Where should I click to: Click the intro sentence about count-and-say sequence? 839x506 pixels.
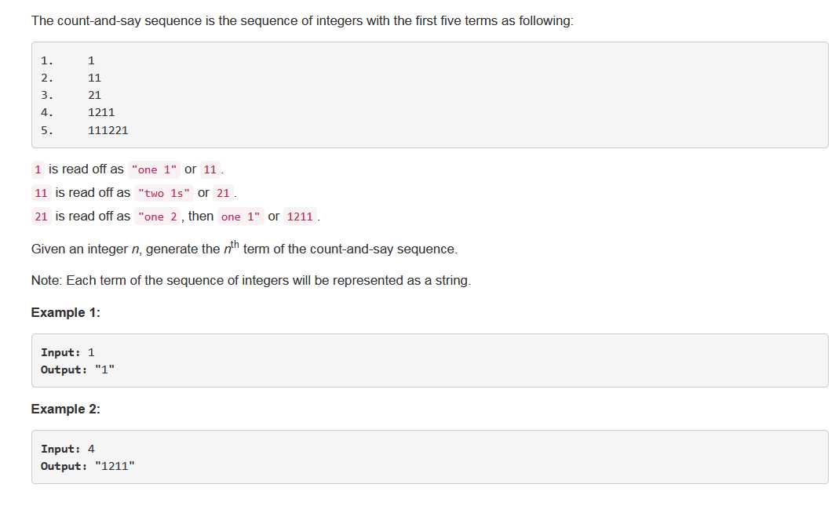[x=302, y=21]
